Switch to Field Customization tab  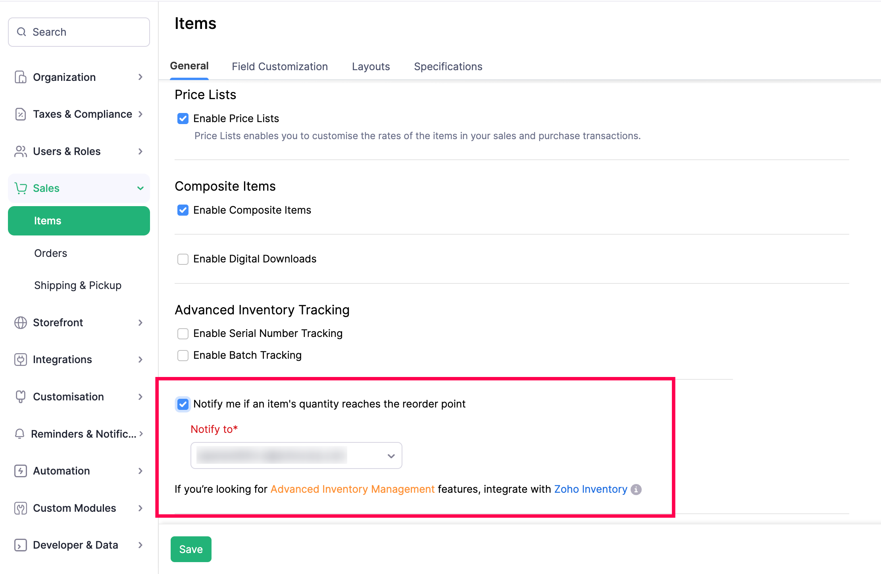pyautogui.click(x=280, y=67)
